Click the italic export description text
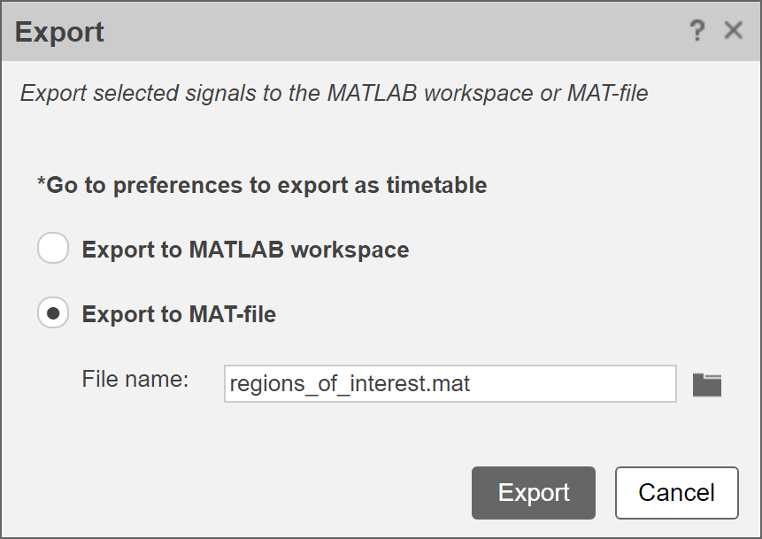 (x=334, y=93)
